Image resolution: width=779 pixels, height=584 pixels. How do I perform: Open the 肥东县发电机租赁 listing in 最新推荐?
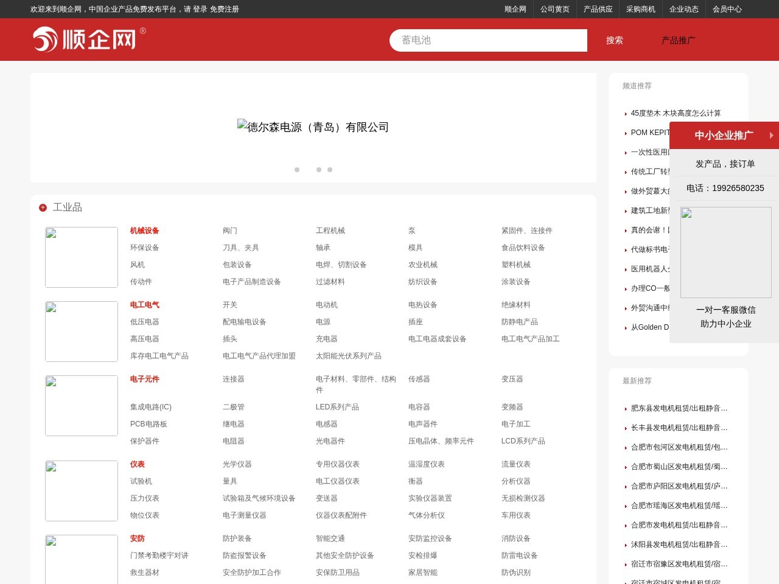pyautogui.click(x=680, y=408)
